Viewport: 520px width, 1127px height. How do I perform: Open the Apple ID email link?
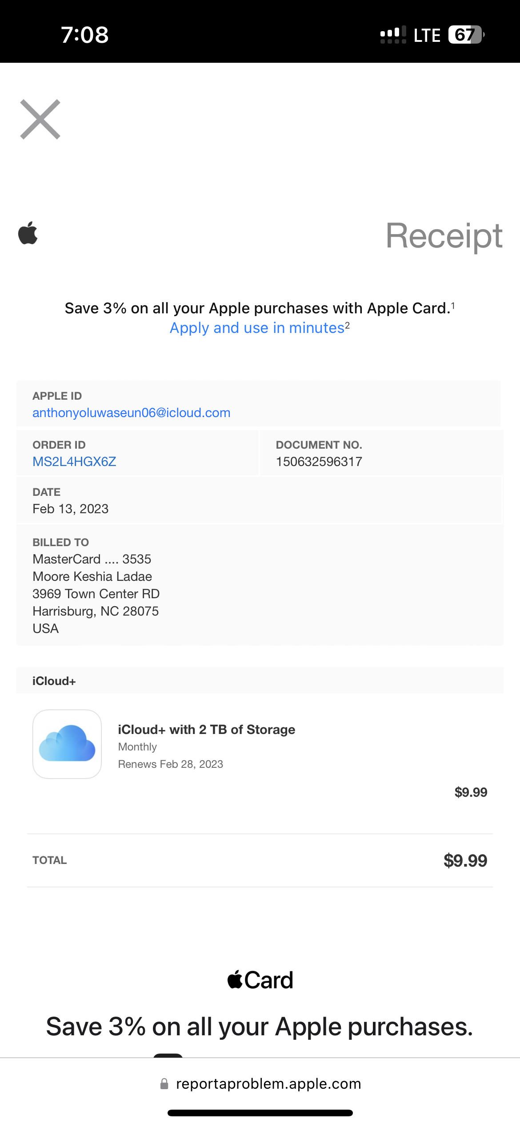(132, 413)
